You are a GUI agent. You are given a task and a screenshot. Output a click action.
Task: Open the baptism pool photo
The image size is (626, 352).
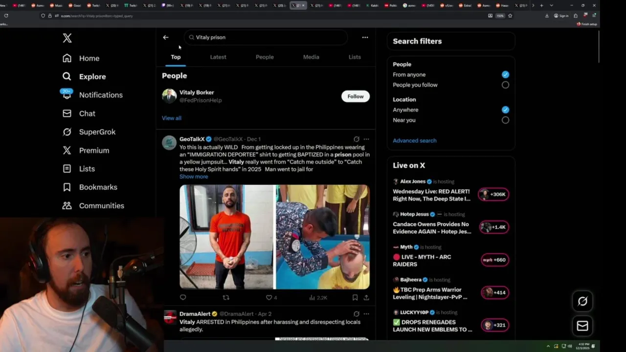pos(323,237)
